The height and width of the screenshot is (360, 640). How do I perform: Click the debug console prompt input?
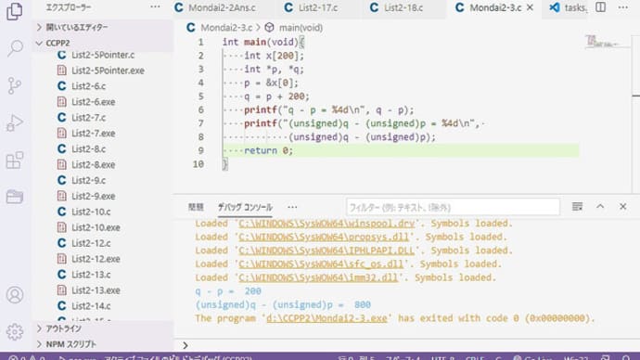coord(408,345)
